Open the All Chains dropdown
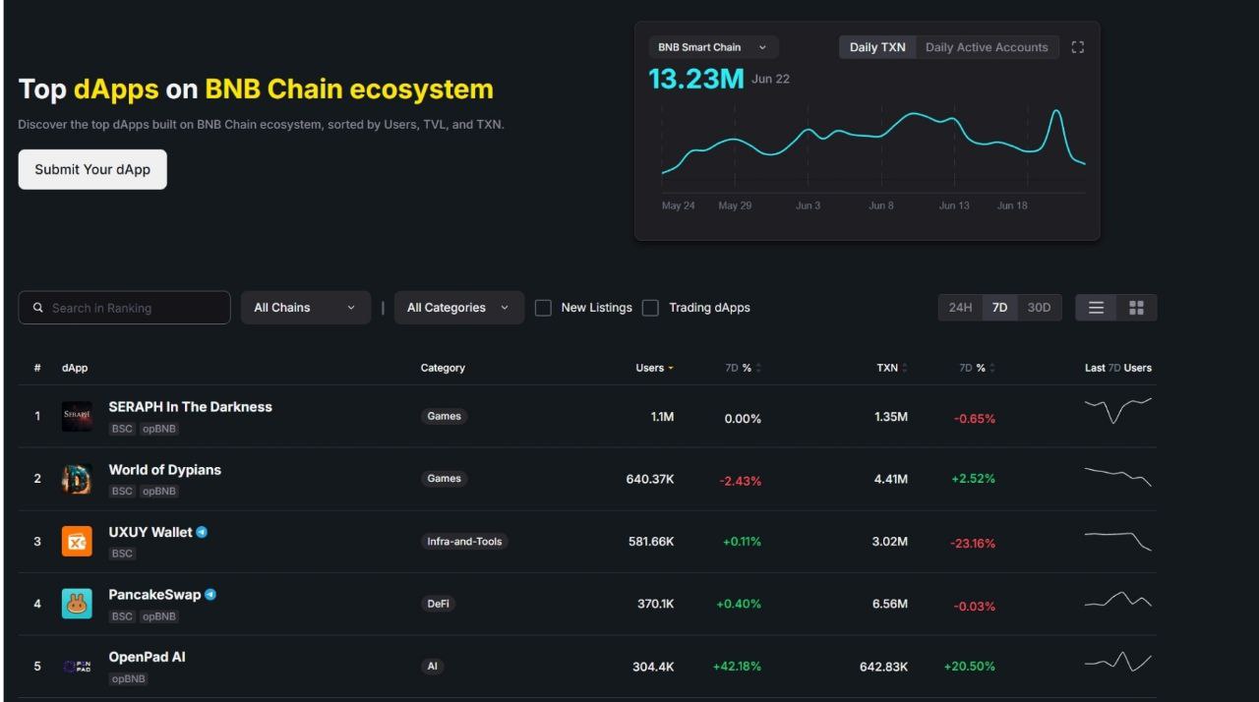This screenshot has width=1259, height=702. [306, 308]
